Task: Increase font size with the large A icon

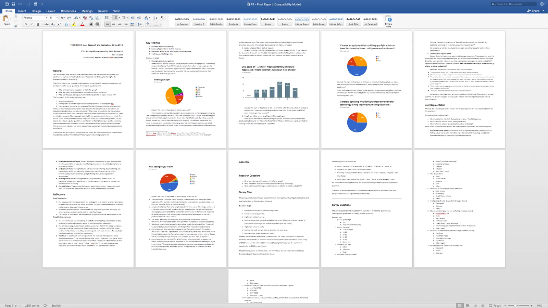Action: [62, 18]
